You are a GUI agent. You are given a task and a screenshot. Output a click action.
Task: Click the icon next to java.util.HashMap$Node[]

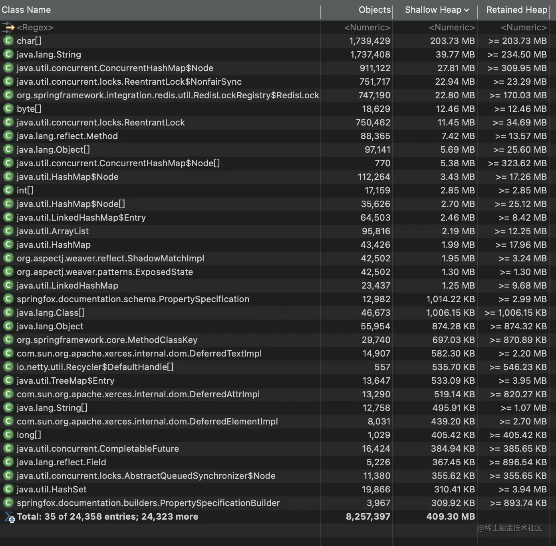click(x=8, y=204)
